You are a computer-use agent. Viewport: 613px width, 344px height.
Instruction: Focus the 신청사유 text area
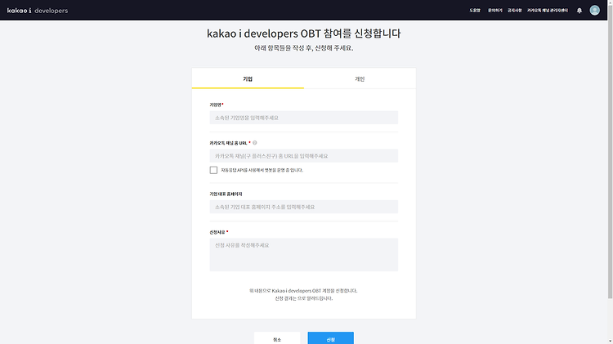tap(304, 255)
